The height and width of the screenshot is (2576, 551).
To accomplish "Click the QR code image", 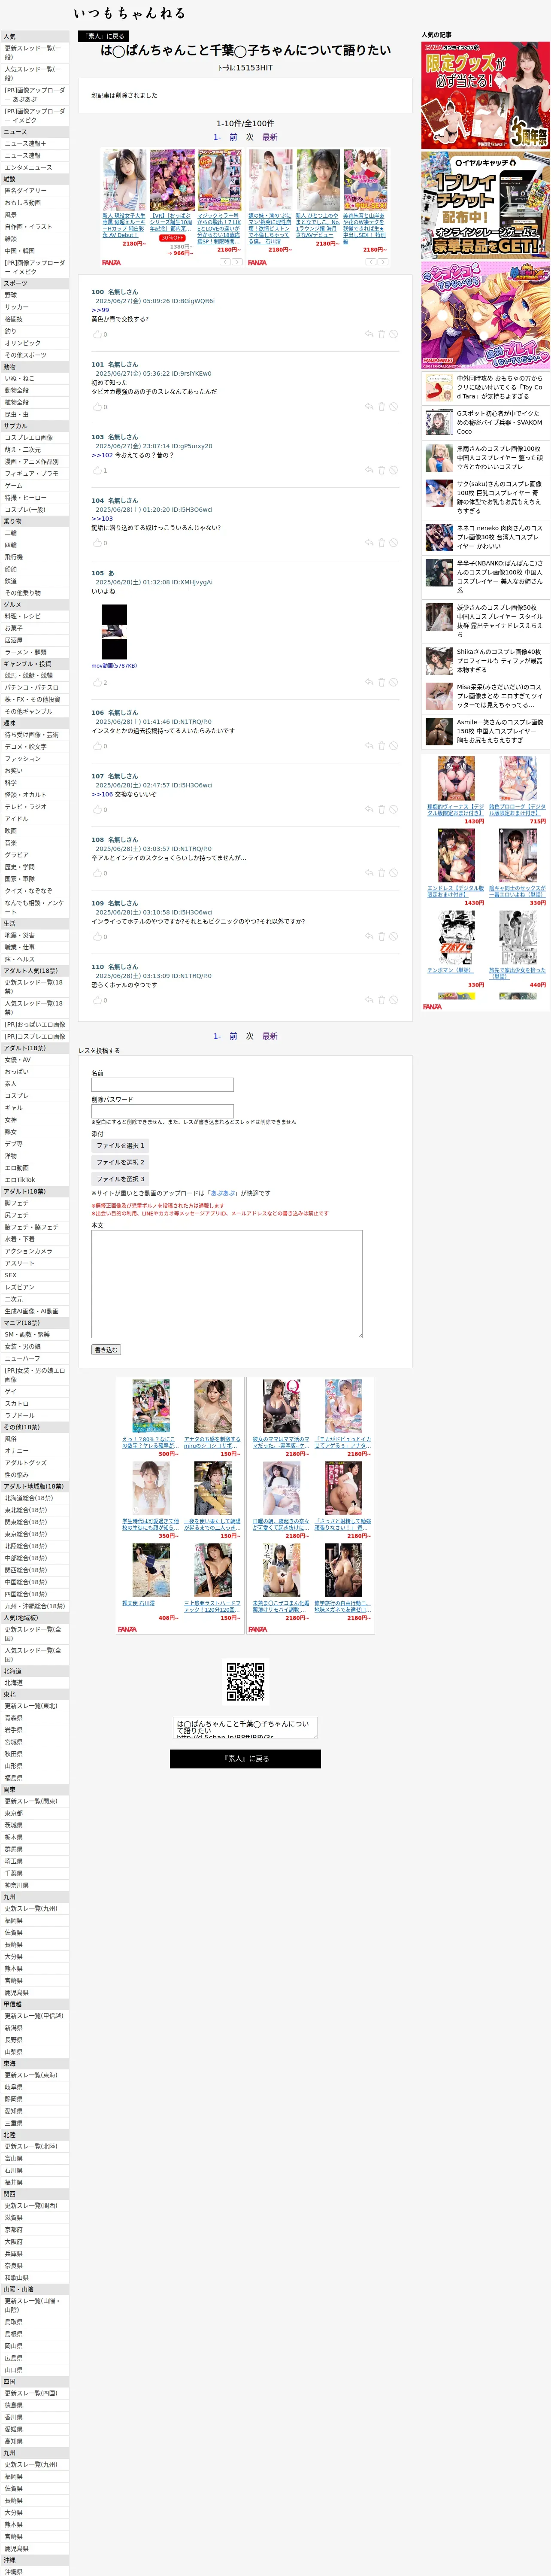I will click(245, 1682).
